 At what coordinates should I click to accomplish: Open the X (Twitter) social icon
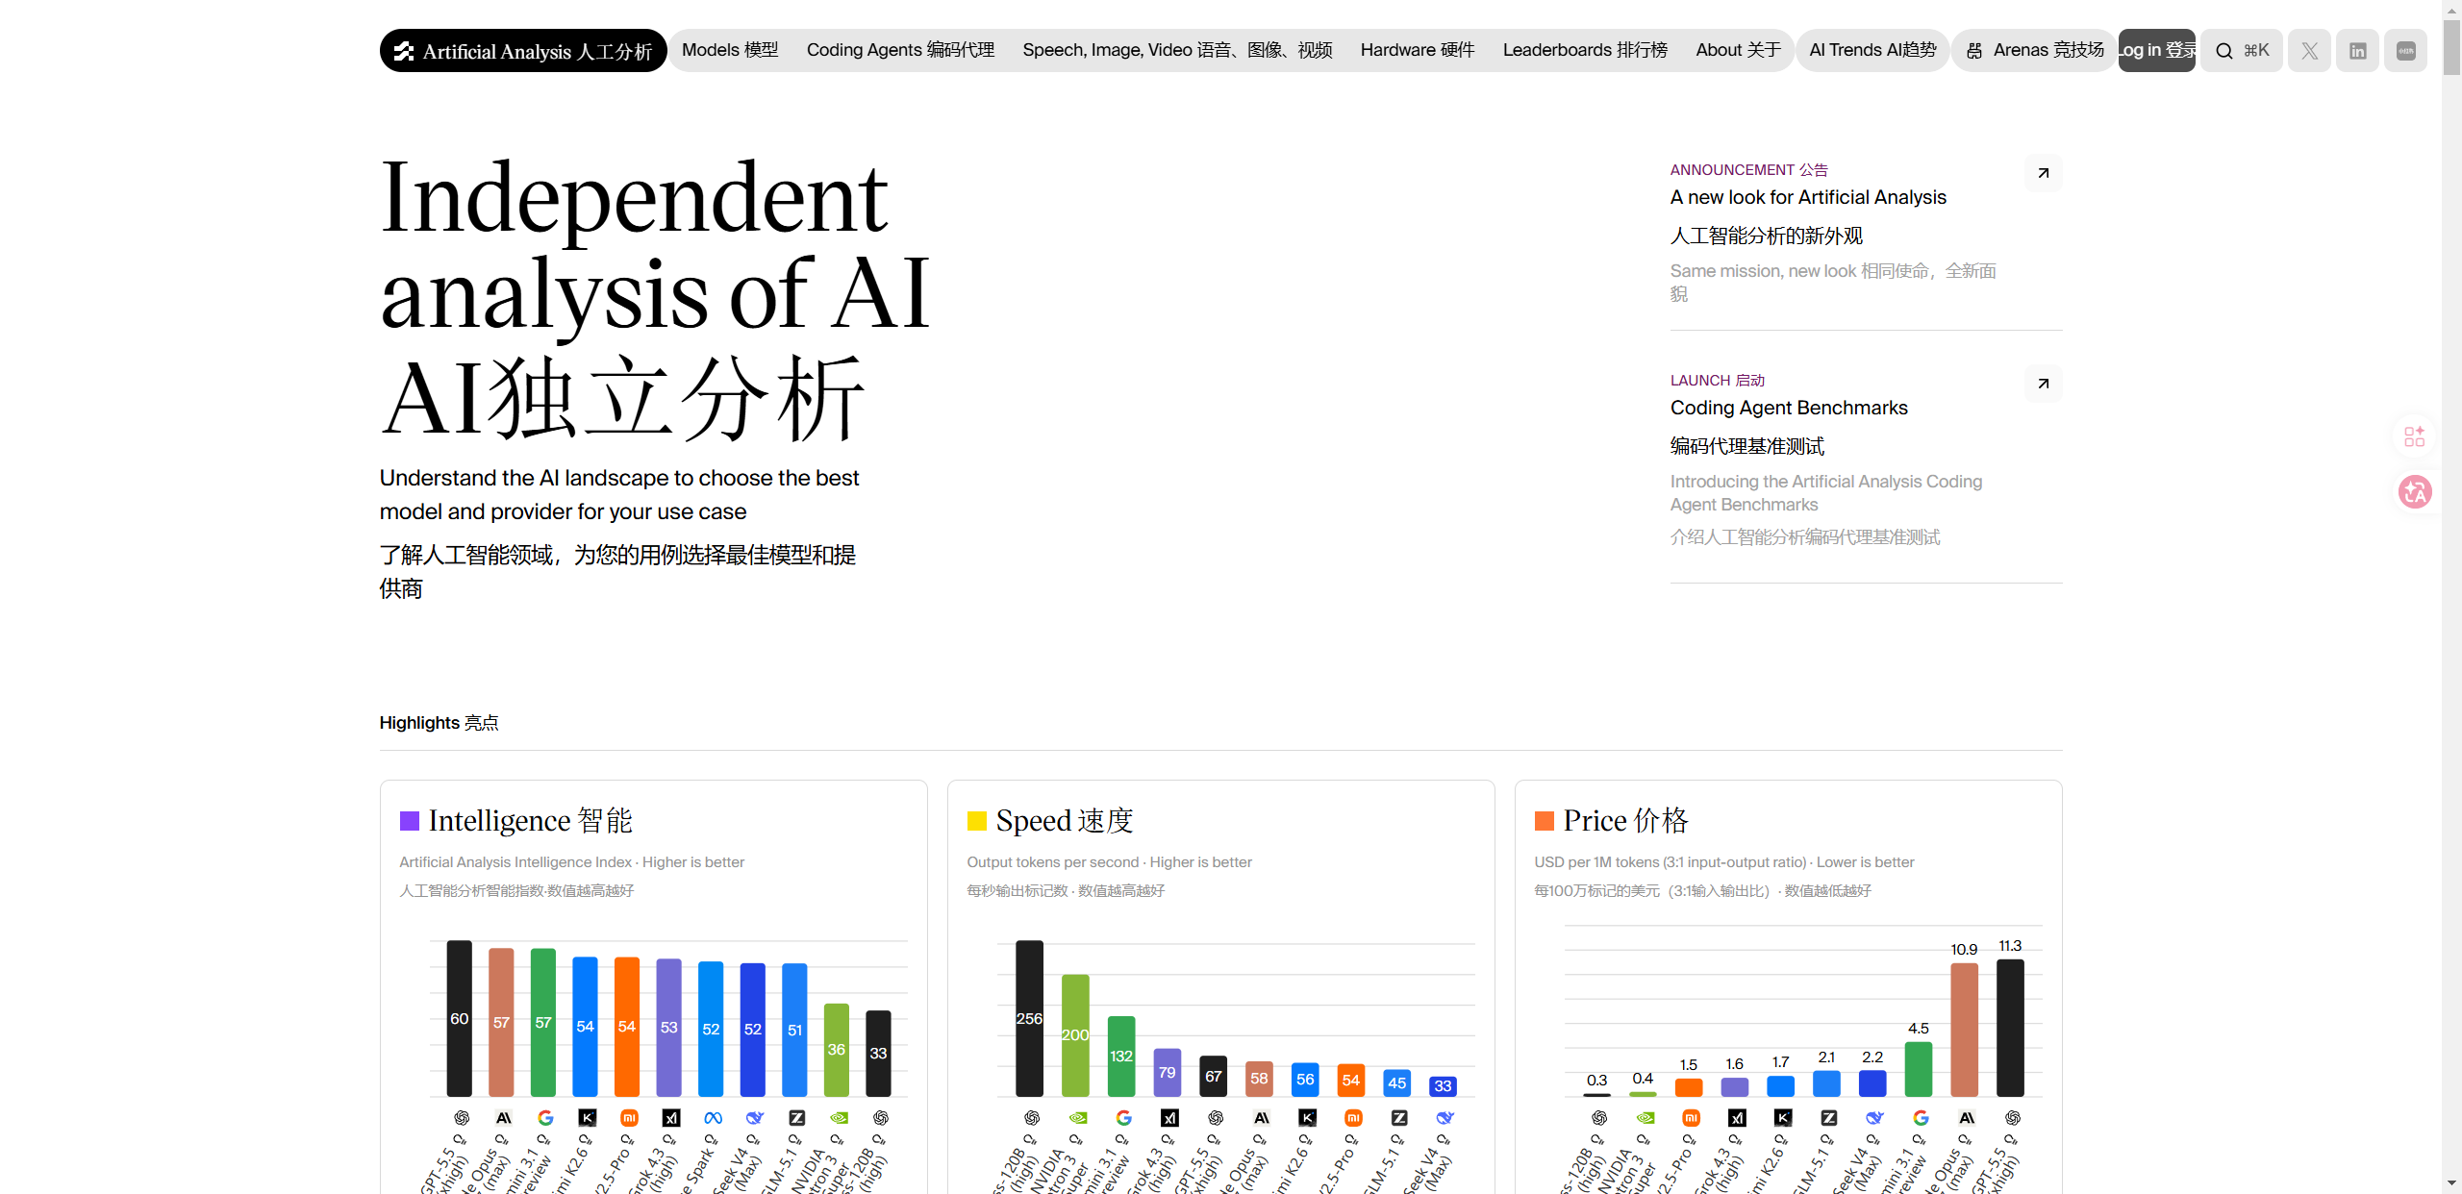[x=2309, y=51]
